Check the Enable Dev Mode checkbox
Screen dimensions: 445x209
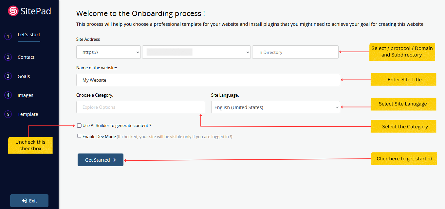coord(79,136)
